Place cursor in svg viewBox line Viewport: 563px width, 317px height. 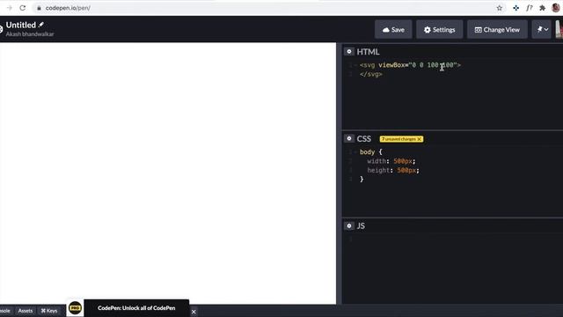[410, 65]
